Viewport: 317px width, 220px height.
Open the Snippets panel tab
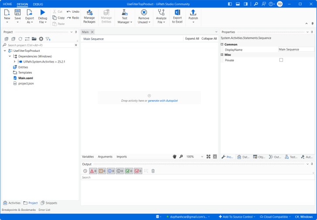point(49,203)
